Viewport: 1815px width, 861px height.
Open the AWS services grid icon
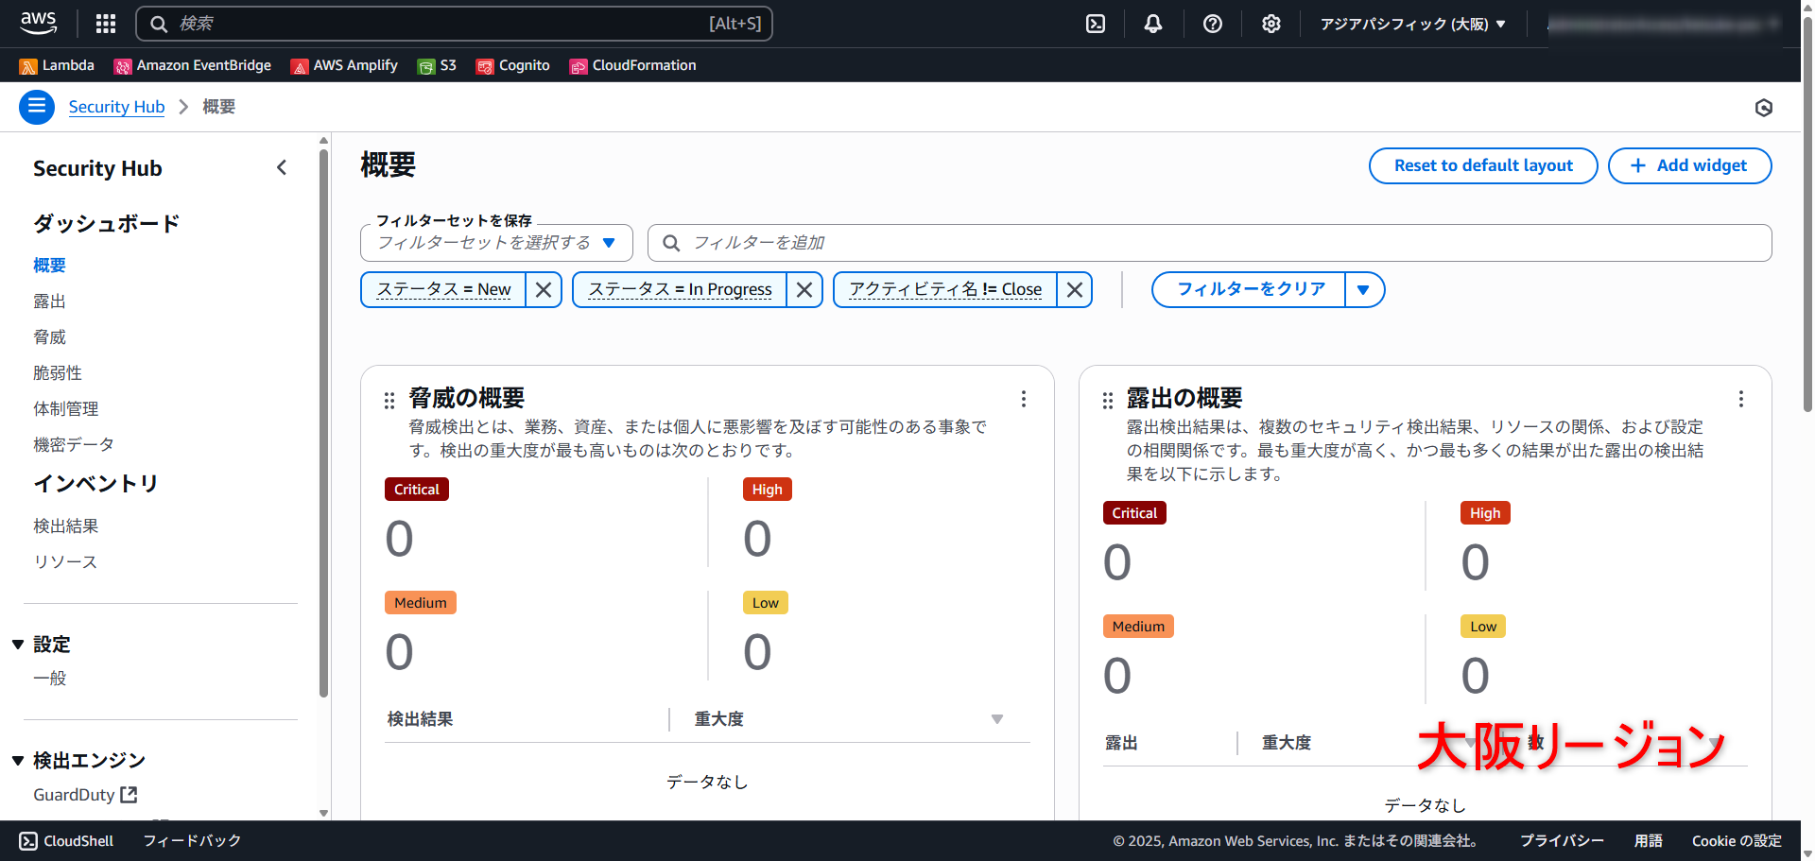(x=105, y=23)
